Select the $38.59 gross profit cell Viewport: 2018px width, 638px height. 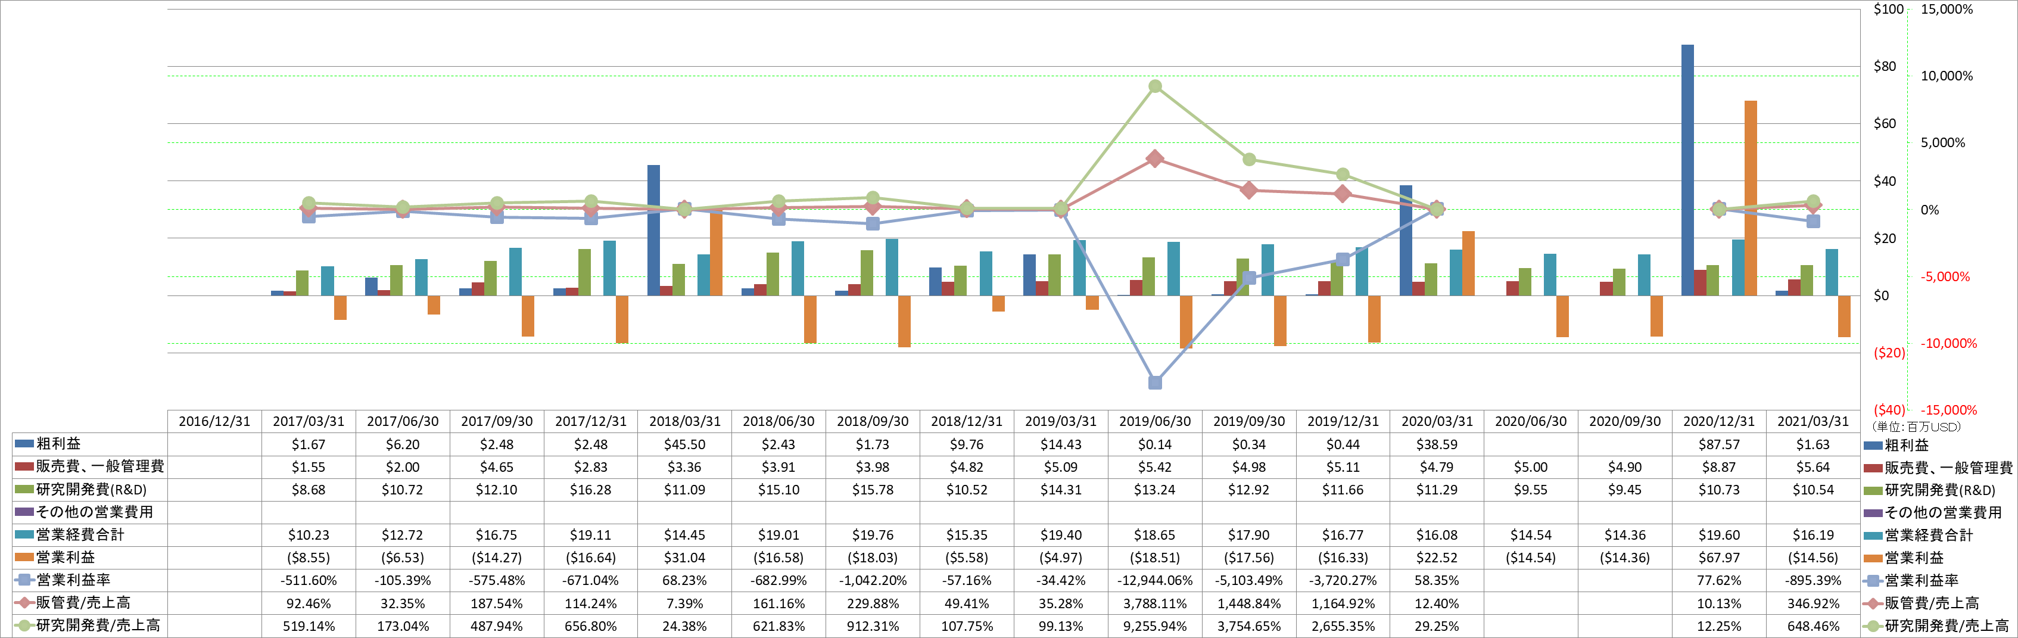point(1437,444)
